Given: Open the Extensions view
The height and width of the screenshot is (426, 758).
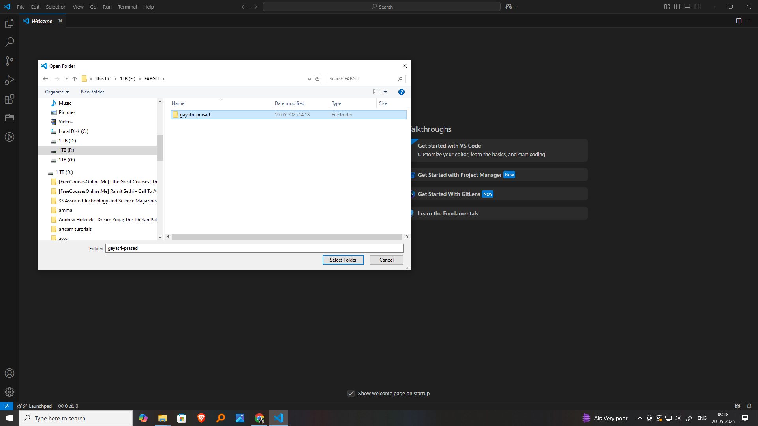Looking at the screenshot, I should click(9, 99).
